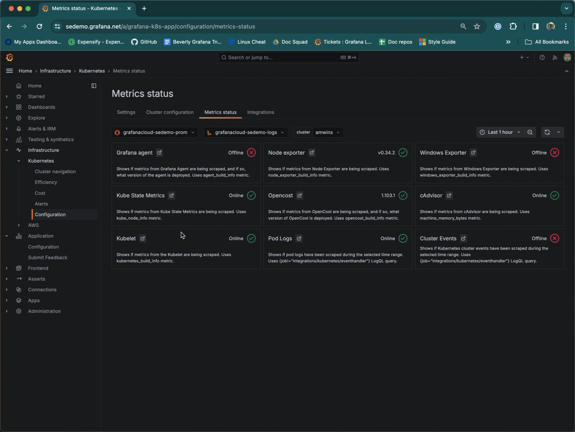Open the Opencost external link icon

click(300, 195)
